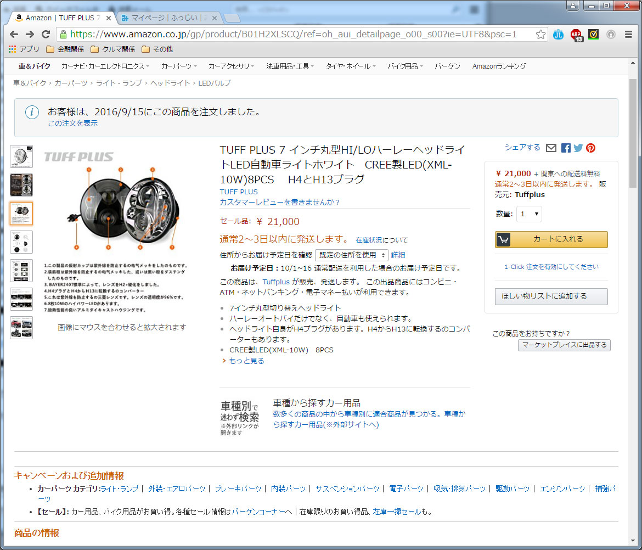Viewport: 642px width, 550px height.
Task: Click the user profile icon in title bar
Action: [x=572, y=5]
